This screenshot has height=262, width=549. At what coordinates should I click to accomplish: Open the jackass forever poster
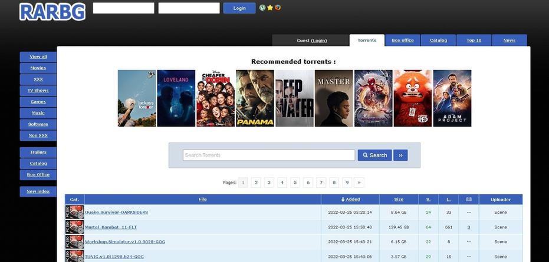137,98
